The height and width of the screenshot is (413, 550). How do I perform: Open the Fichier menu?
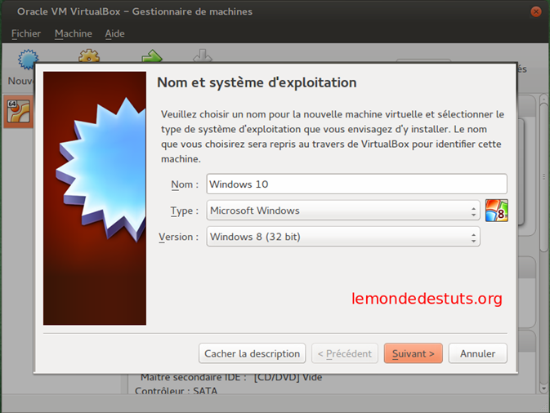pyautogui.click(x=26, y=33)
